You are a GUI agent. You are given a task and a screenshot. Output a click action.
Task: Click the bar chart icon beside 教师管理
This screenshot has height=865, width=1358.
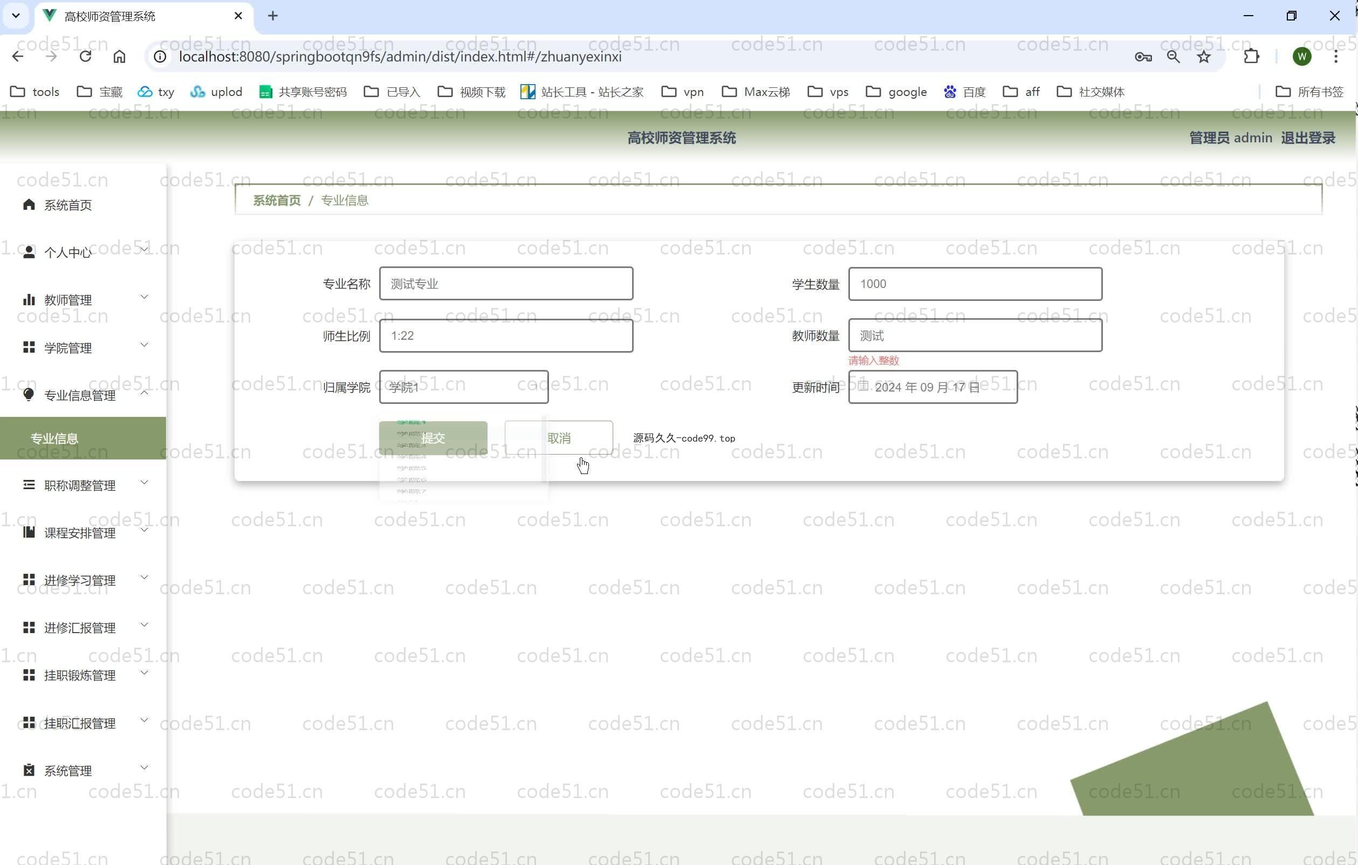[x=29, y=299]
